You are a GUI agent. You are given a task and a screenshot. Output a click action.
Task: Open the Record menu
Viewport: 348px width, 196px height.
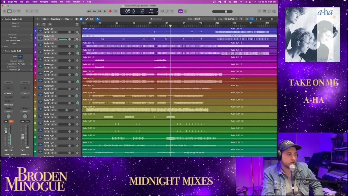(54, 2)
